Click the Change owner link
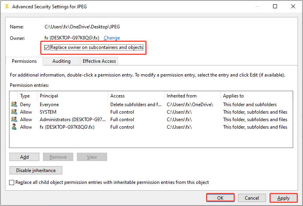This screenshot has width=303, height=206. (x=112, y=38)
